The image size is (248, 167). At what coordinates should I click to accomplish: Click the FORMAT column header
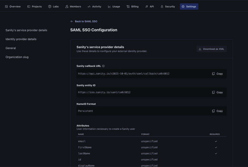(x=145, y=134)
